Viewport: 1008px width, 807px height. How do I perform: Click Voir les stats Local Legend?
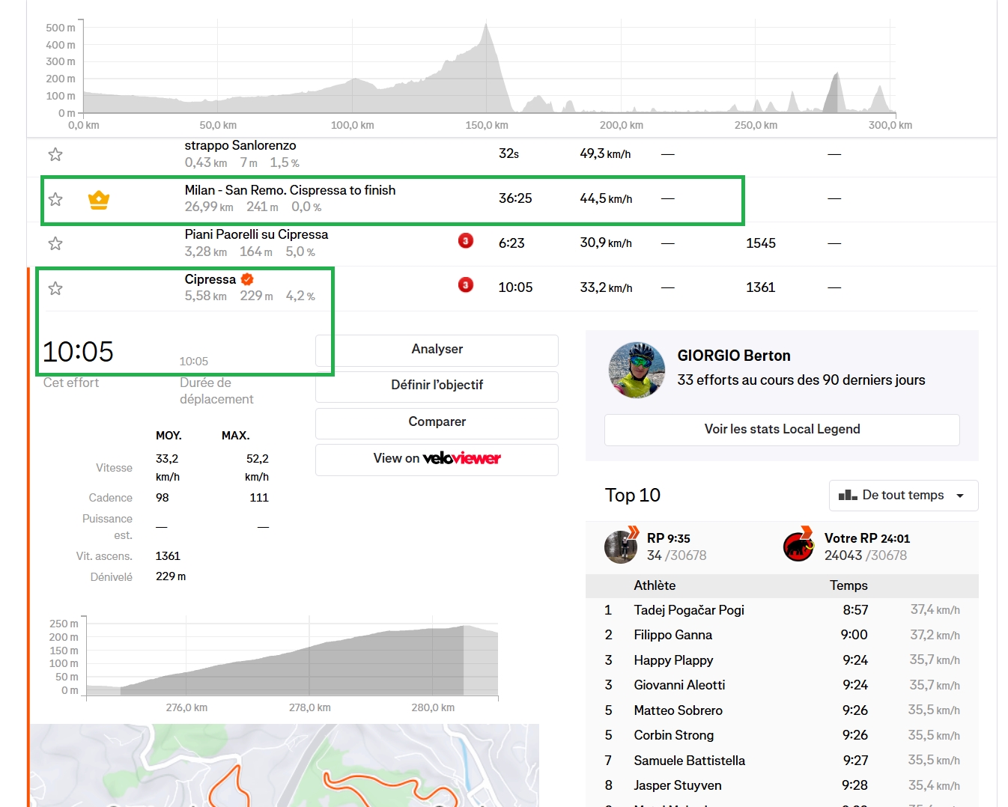782,430
